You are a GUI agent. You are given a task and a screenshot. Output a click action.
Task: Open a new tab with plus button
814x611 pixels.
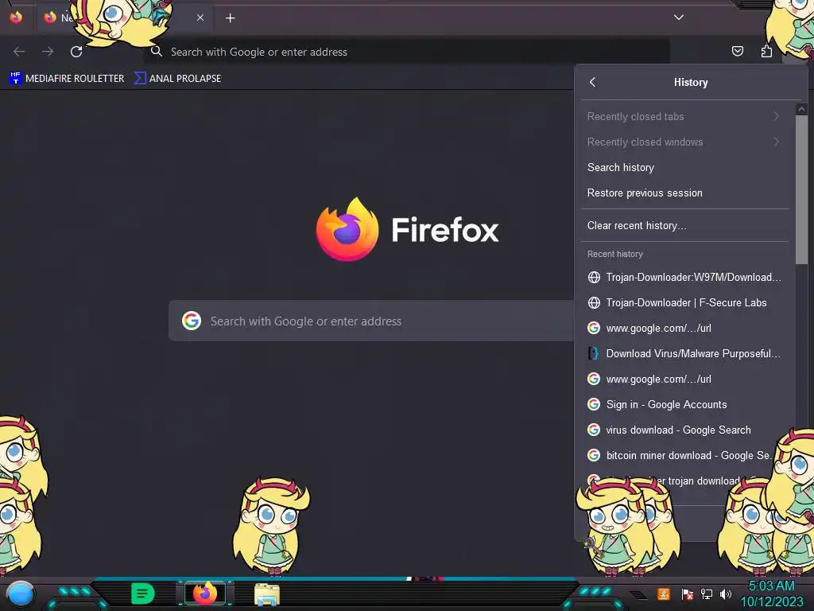pyautogui.click(x=230, y=18)
